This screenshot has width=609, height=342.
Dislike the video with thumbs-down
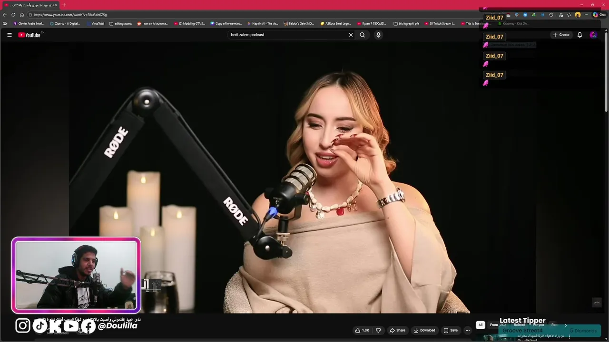coord(378,330)
